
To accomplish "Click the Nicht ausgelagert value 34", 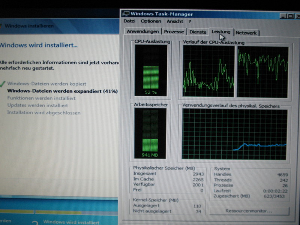I will click(x=198, y=211).
